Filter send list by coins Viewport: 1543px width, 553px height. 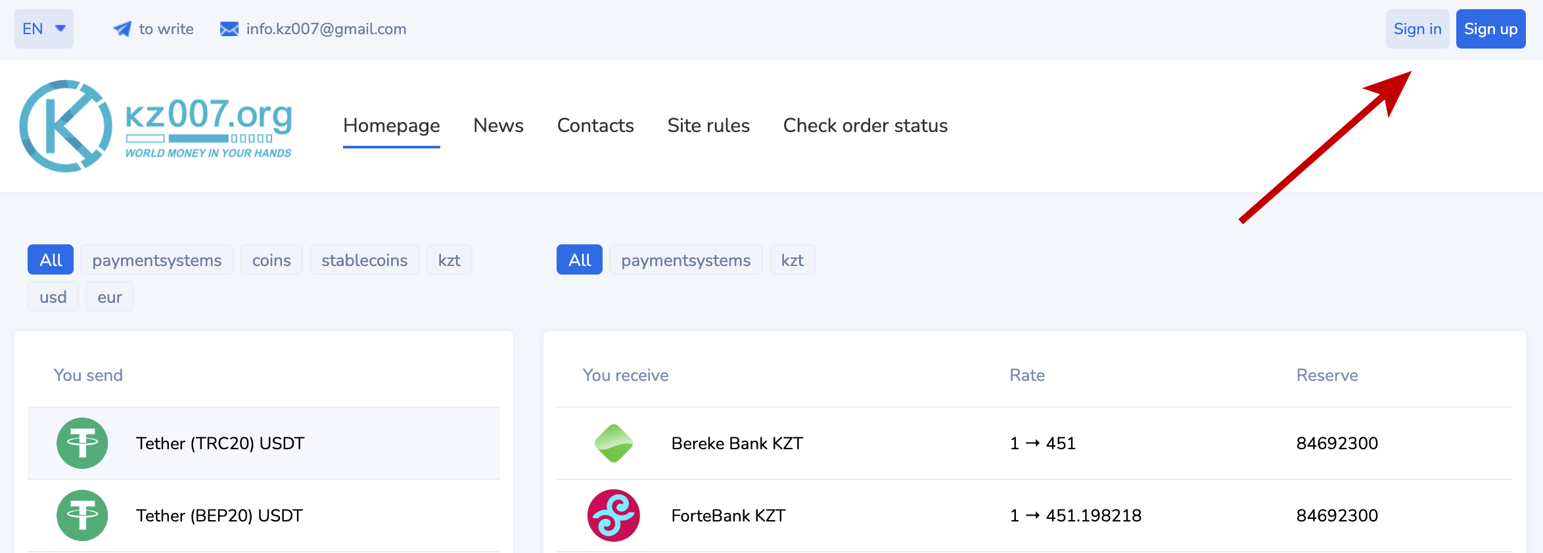[271, 260]
